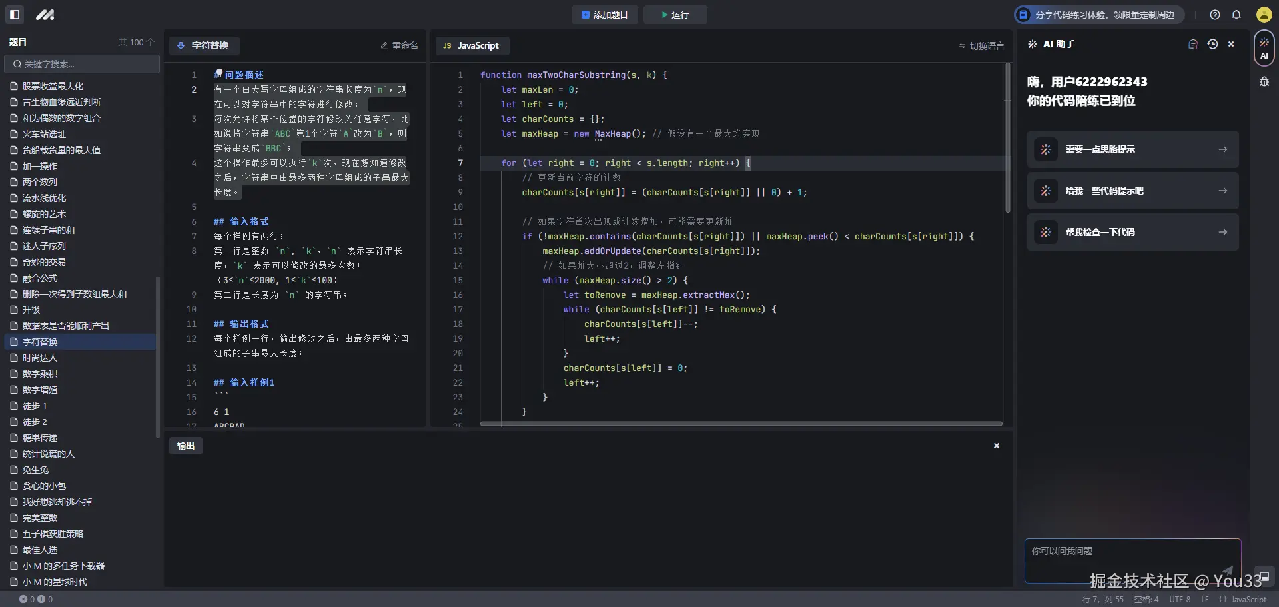1279x607 pixels.
Task: Expand the 需要一点思路提示 suggestion arrow
Action: tap(1224, 149)
